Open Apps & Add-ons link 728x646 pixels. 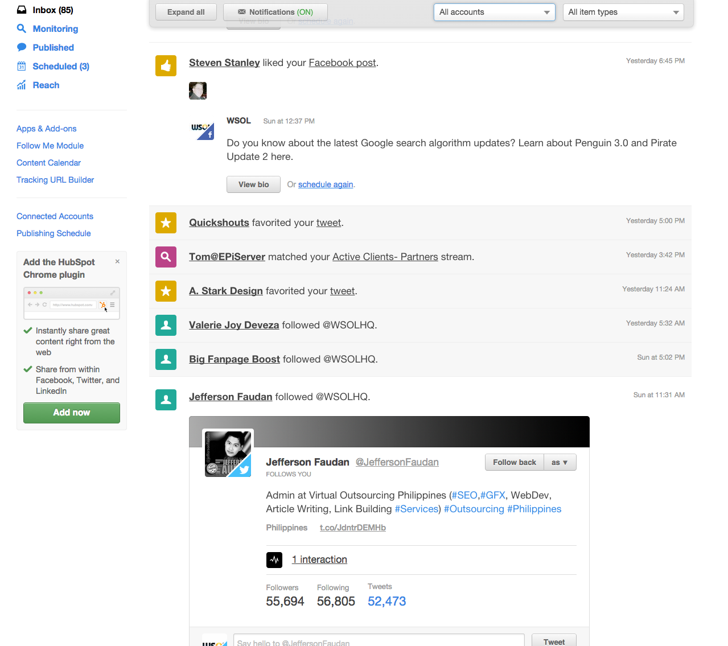pyautogui.click(x=46, y=129)
